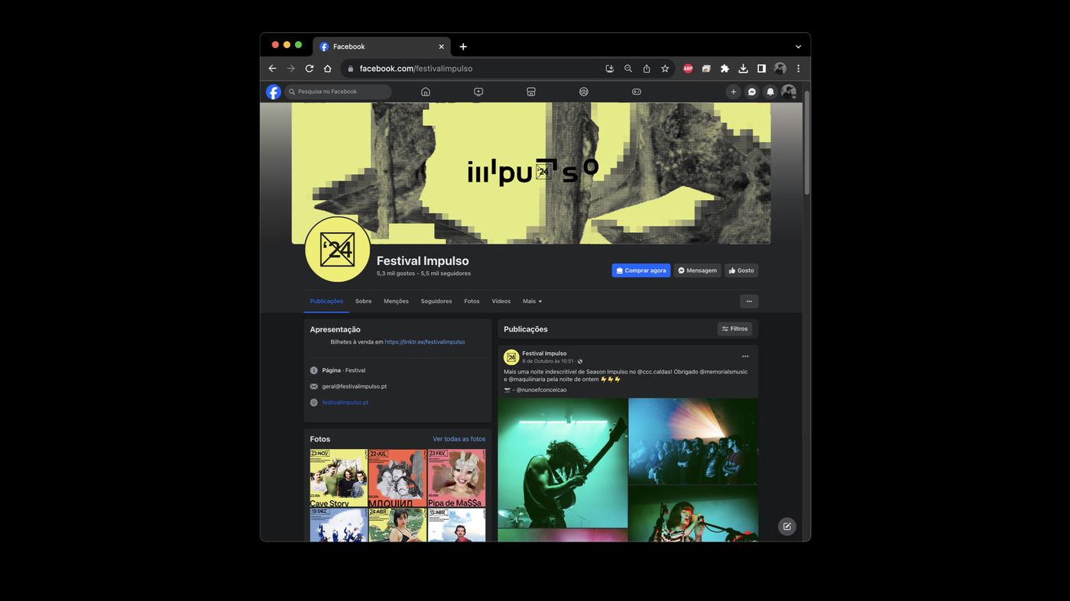Open the Vídeos tab
Viewport: 1070px width, 601px height.
click(x=501, y=302)
